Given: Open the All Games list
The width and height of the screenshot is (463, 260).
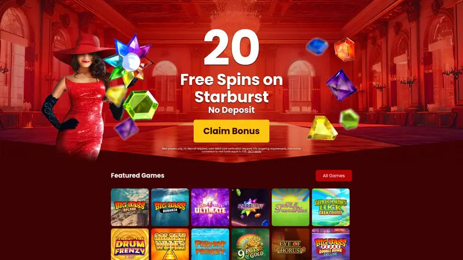Looking at the screenshot, I should (334, 176).
